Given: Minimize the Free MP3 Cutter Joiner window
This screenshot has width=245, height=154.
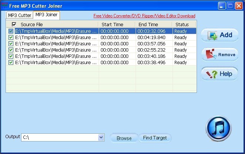Looking at the screenshot, I should [222, 6].
